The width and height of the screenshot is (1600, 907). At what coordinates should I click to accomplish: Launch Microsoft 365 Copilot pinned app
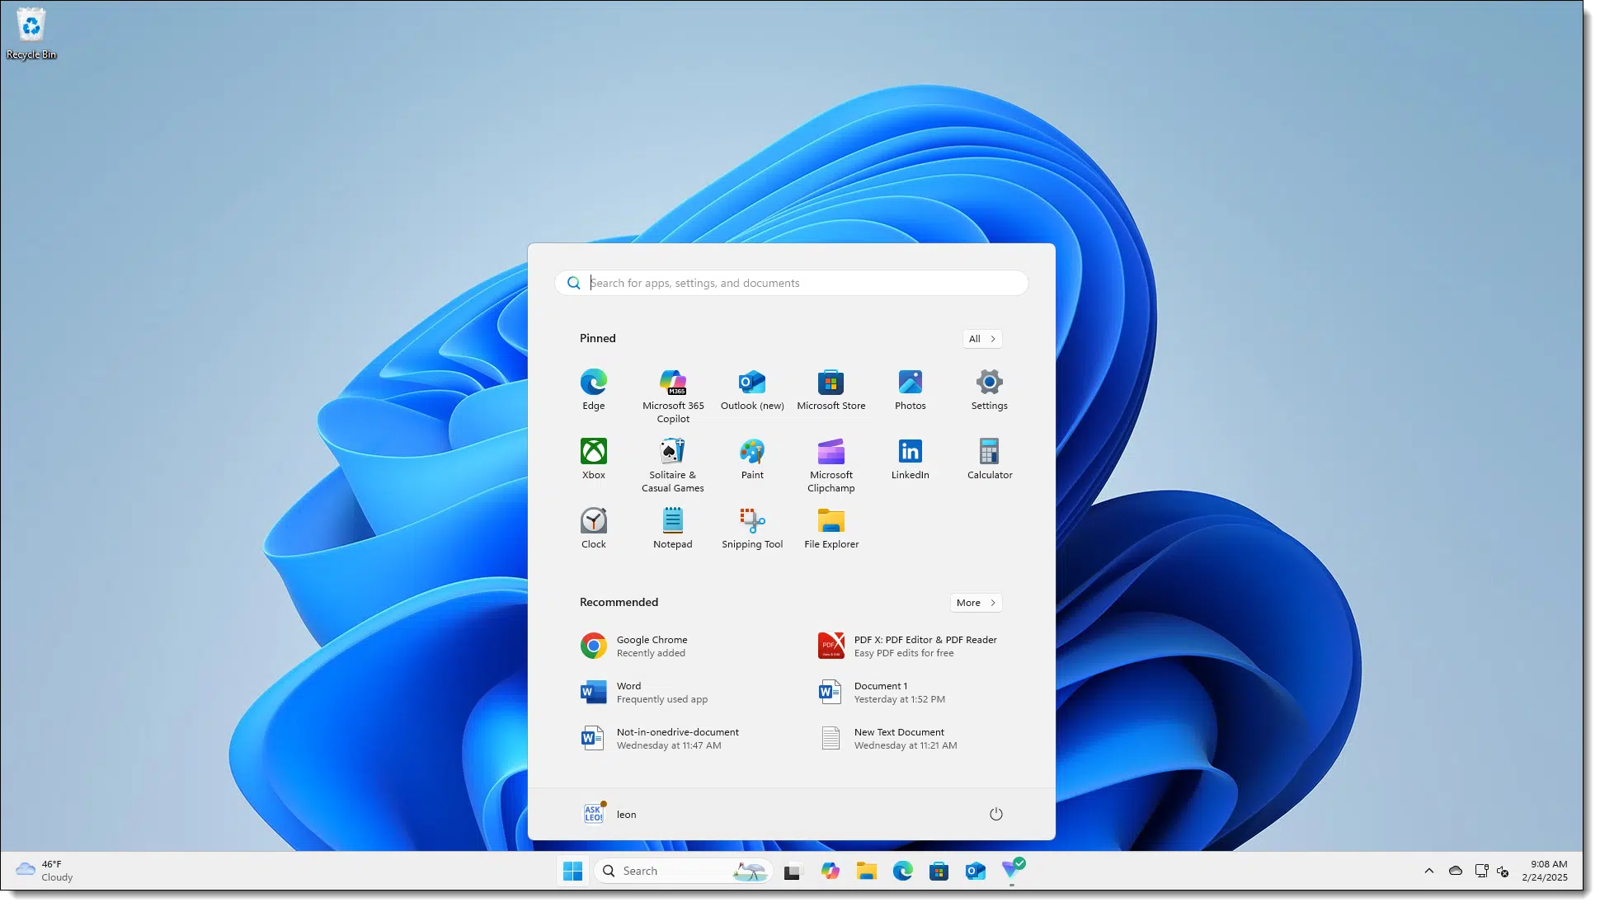point(673,396)
